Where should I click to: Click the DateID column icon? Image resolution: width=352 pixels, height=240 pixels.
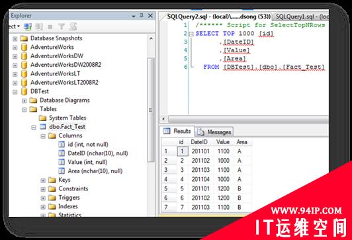(62, 153)
